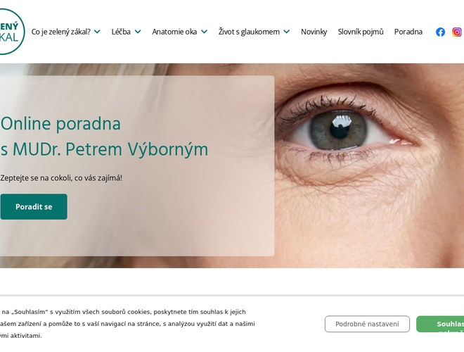Click the eye photo in the banner
This screenshot has height=352, width=464.
point(369,165)
